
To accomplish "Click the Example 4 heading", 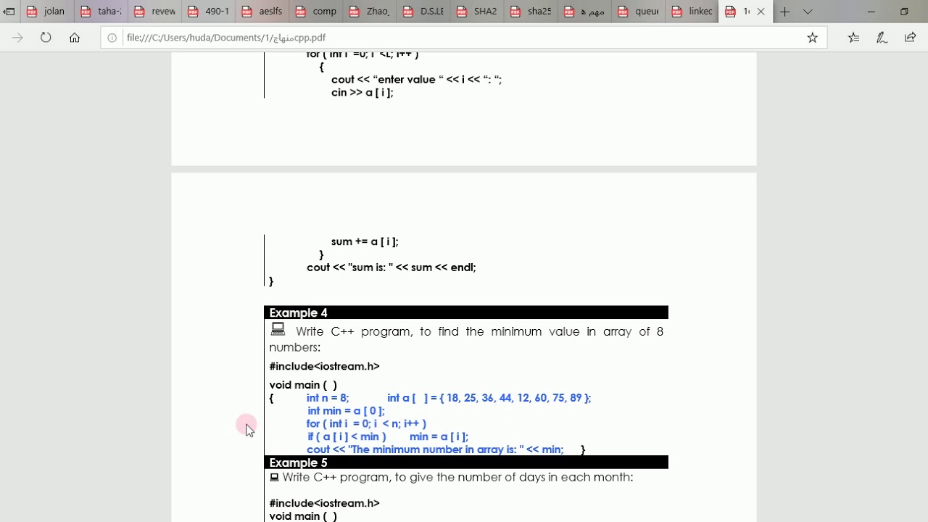I will (x=298, y=312).
